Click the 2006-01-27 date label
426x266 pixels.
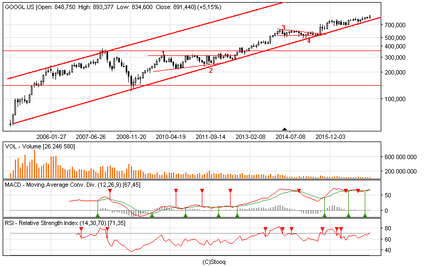[x=51, y=137]
